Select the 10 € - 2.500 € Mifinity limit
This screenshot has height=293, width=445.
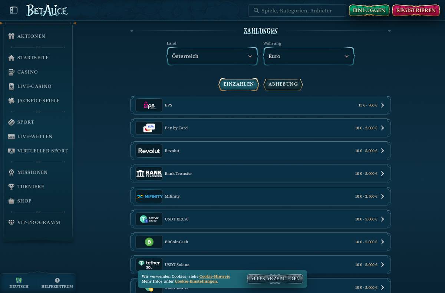tap(366, 197)
